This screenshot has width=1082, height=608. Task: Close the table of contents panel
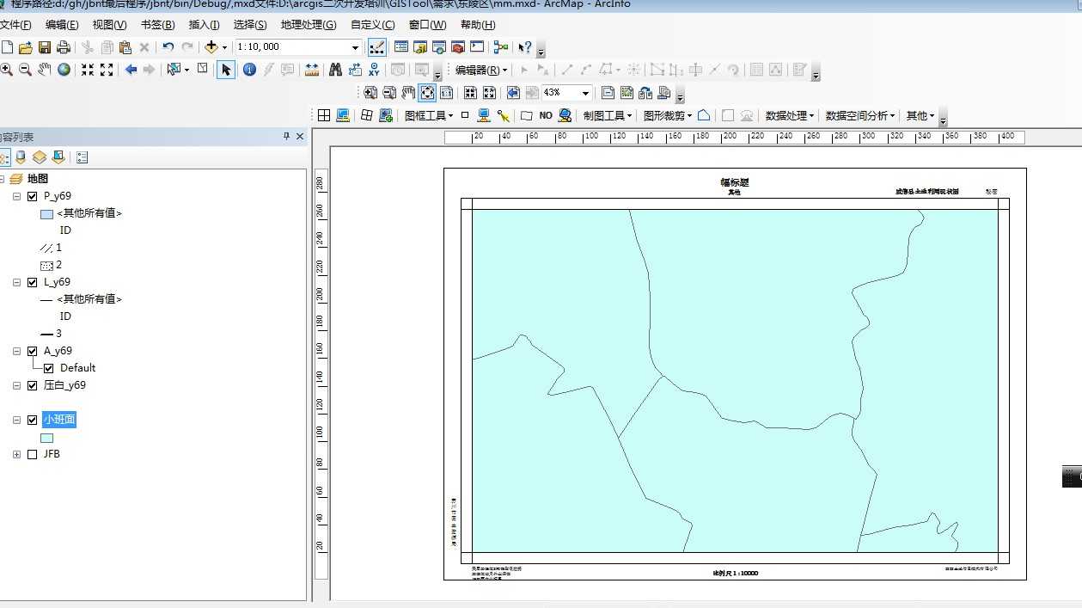[x=300, y=136]
